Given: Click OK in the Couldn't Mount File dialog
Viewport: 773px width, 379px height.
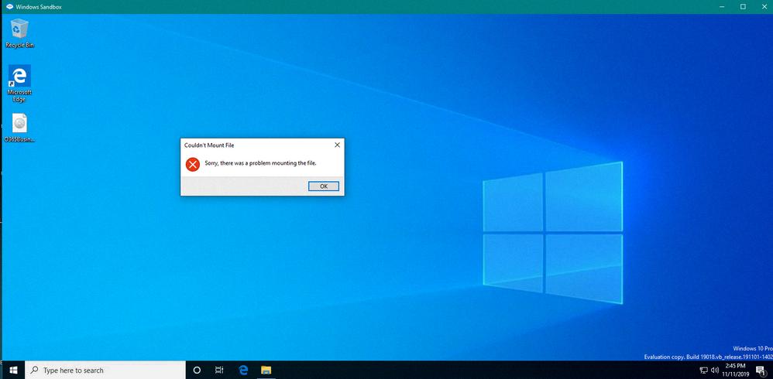Looking at the screenshot, I should click(x=323, y=186).
